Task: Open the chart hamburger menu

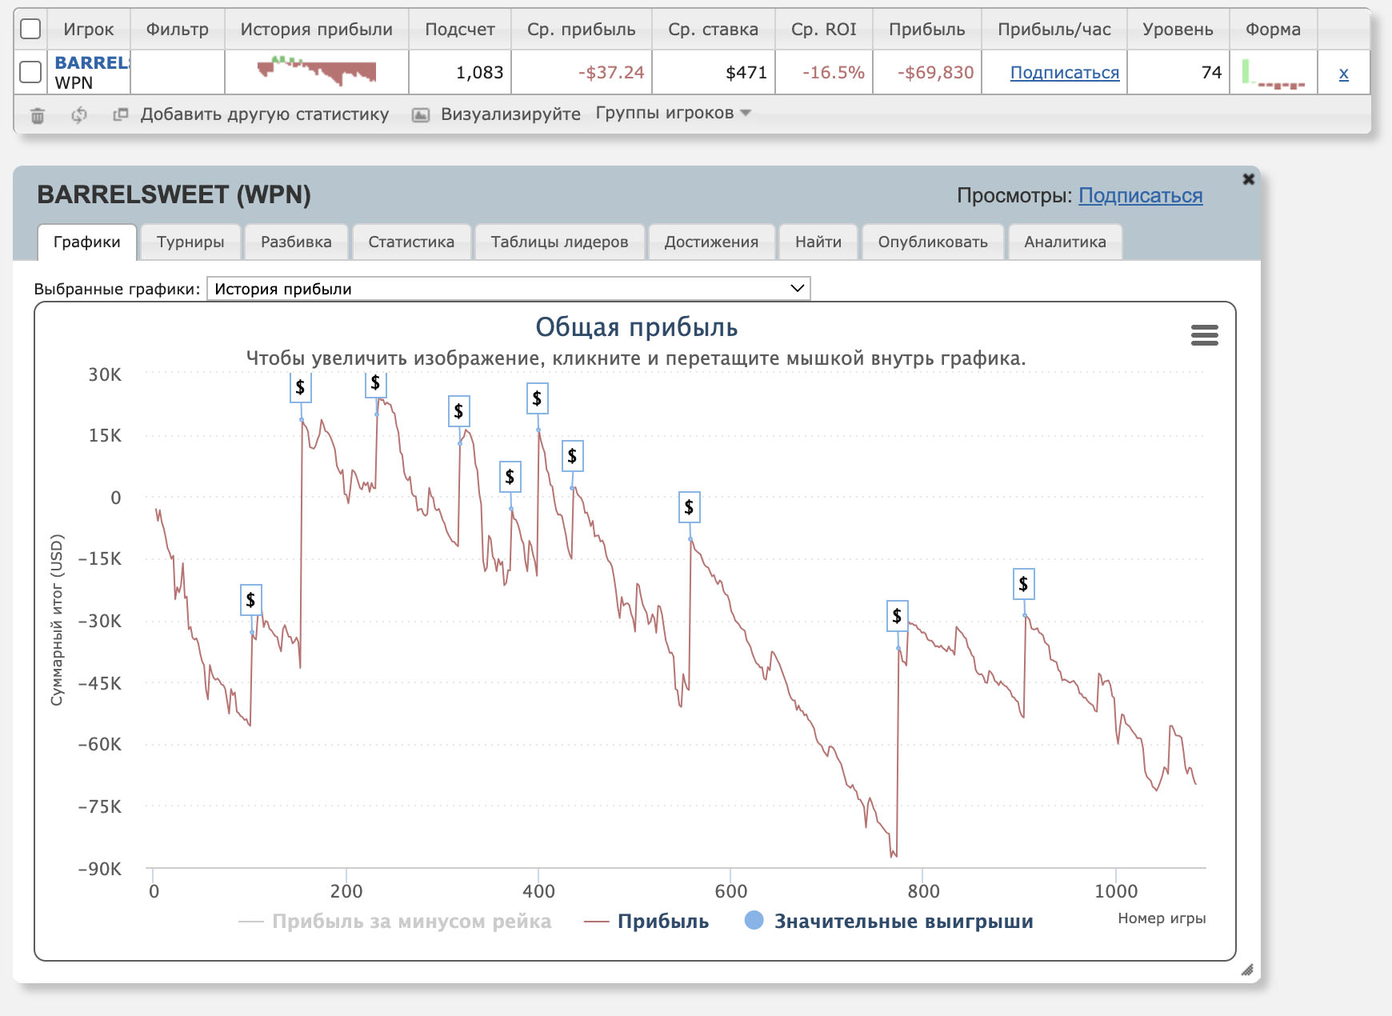Action: coord(1204,335)
